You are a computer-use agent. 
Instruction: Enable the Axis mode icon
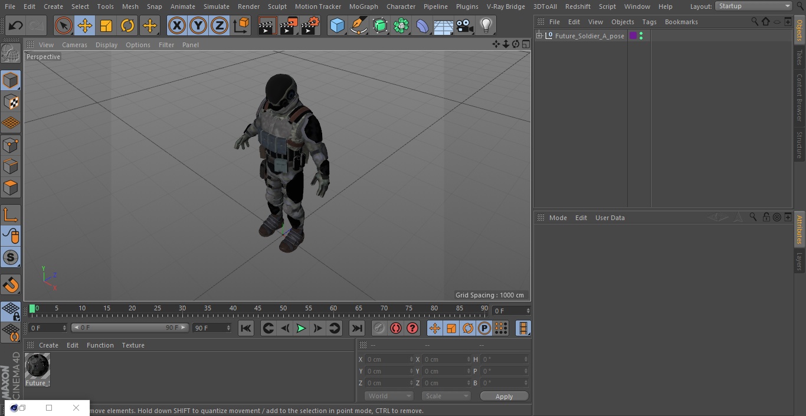coord(11,215)
